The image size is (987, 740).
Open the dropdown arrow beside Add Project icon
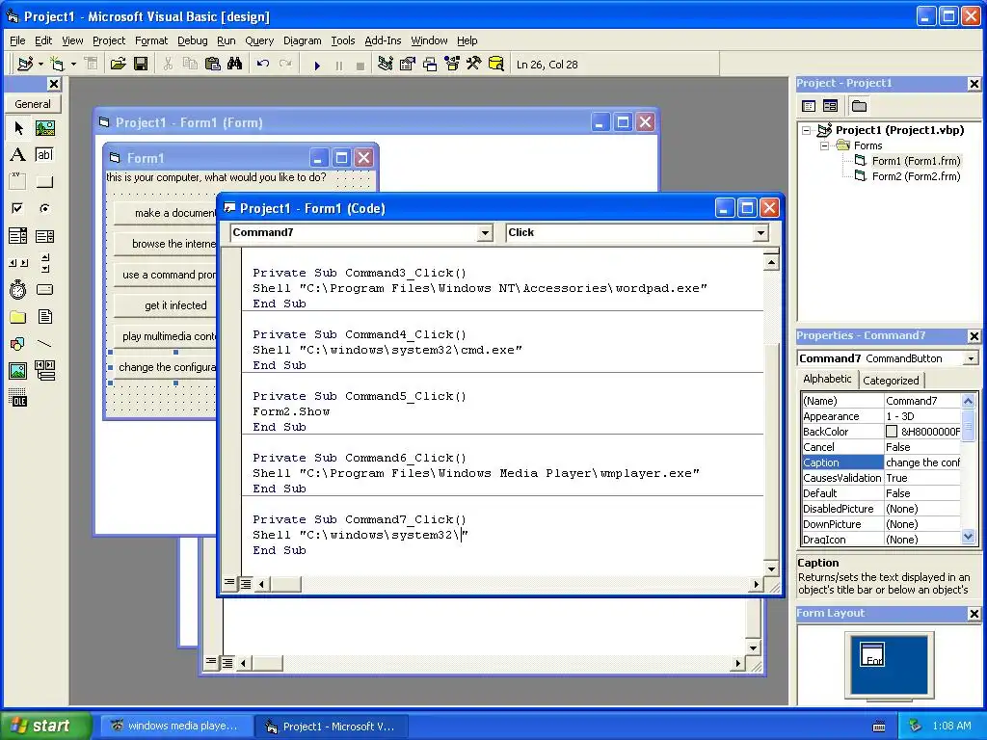[40, 65]
